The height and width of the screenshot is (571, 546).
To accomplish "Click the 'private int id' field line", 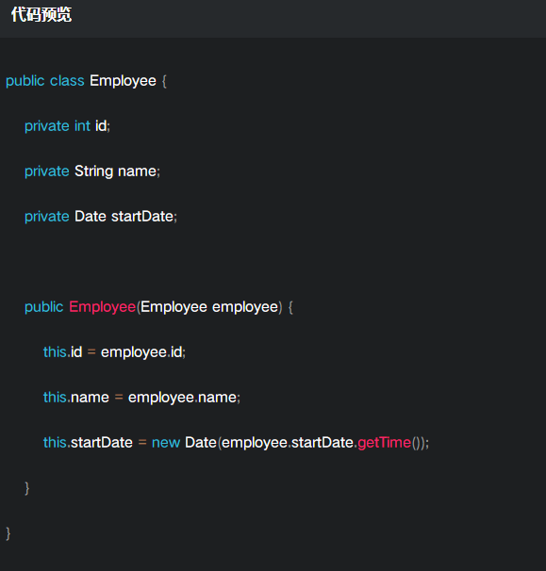I will (x=68, y=126).
